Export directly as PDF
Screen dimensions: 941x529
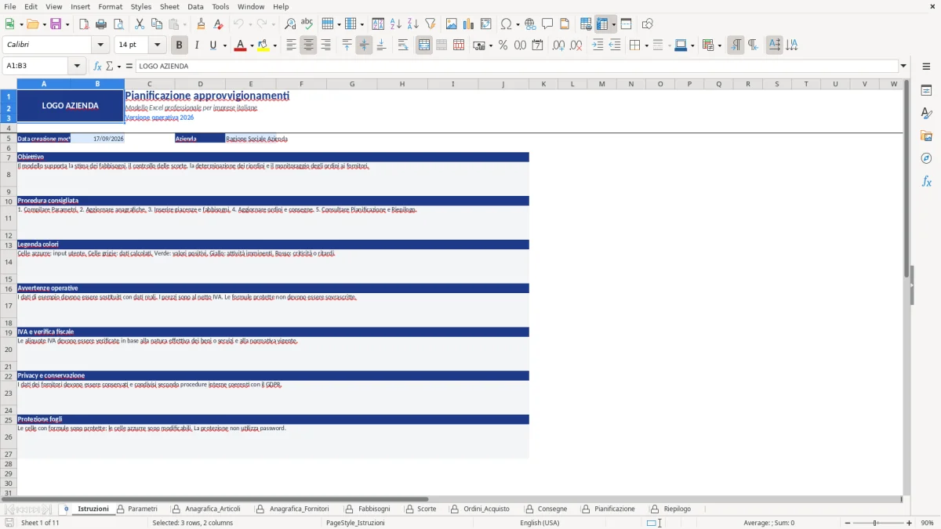(x=84, y=24)
